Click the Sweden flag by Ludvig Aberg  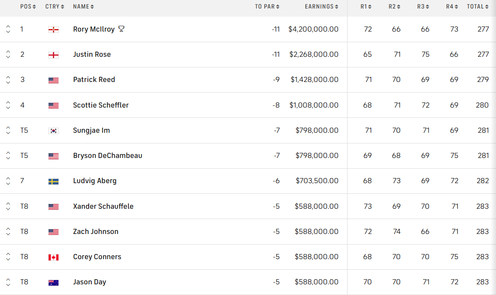coord(53,181)
